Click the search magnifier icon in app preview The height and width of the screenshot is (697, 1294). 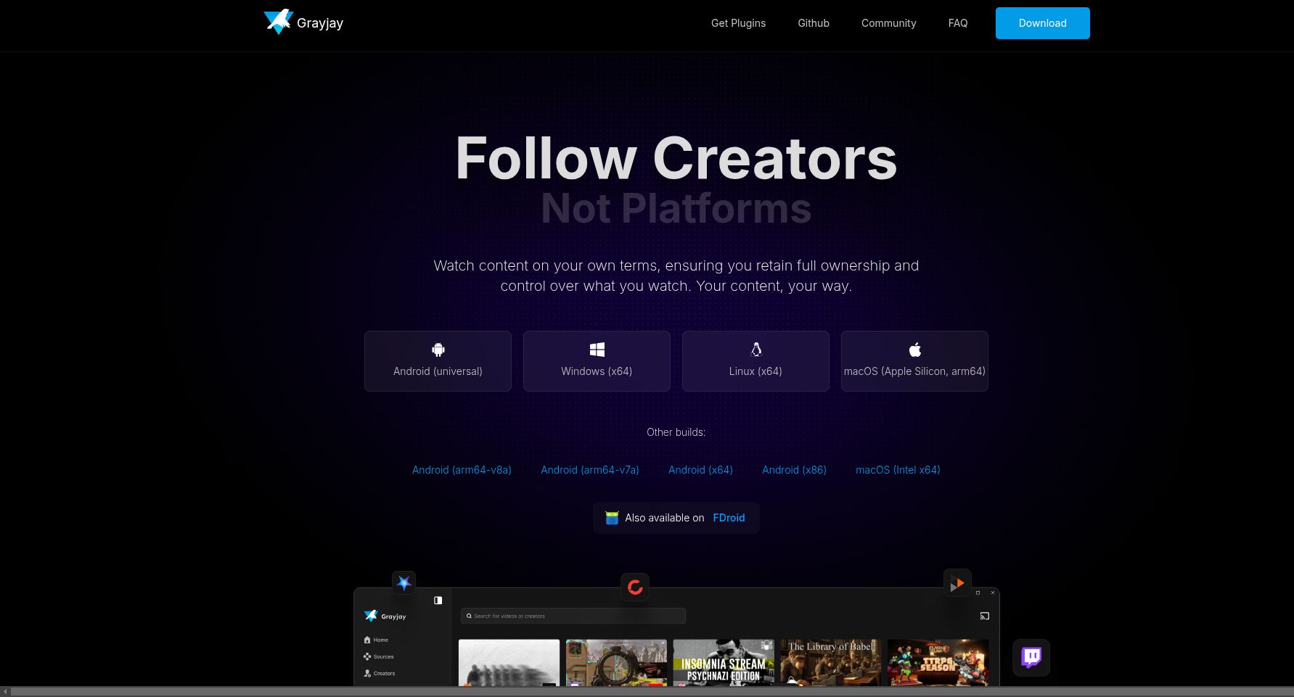pyautogui.click(x=469, y=616)
